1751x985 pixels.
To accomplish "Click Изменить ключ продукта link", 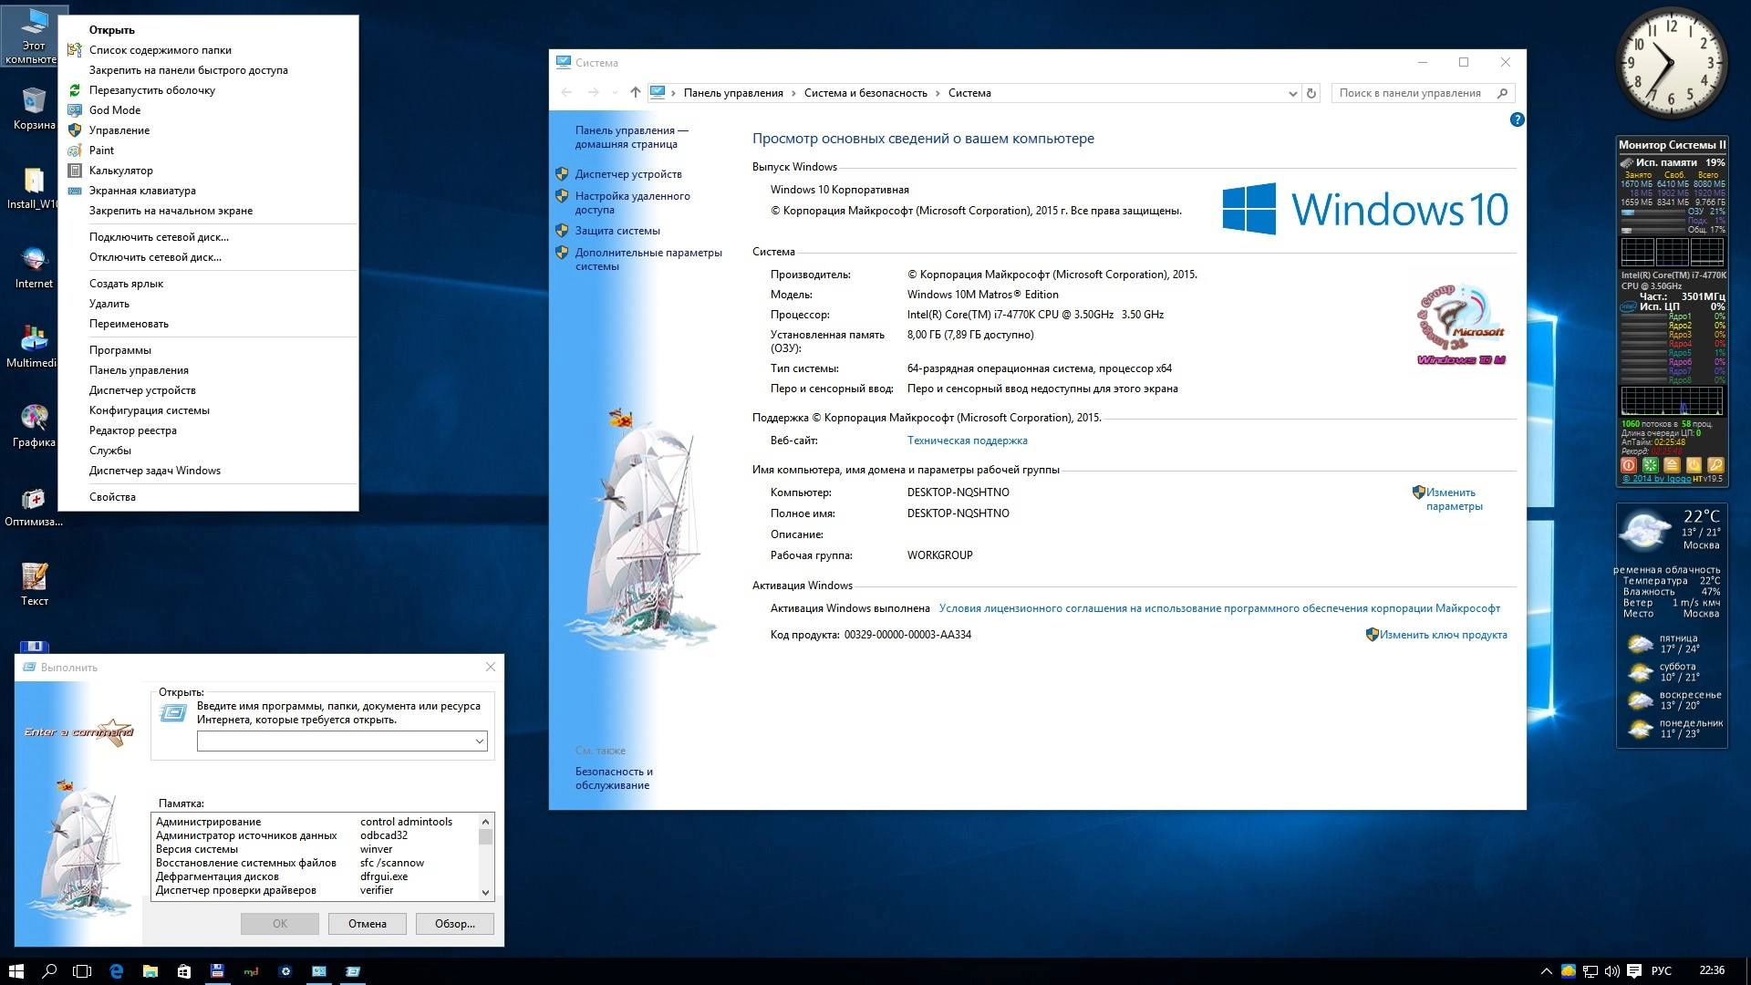I will (1443, 635).
